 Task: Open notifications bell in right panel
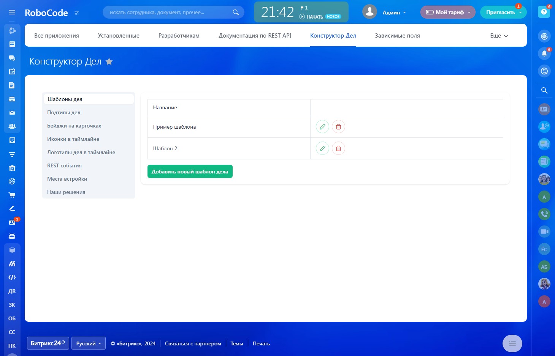click(x=544, y=54)
